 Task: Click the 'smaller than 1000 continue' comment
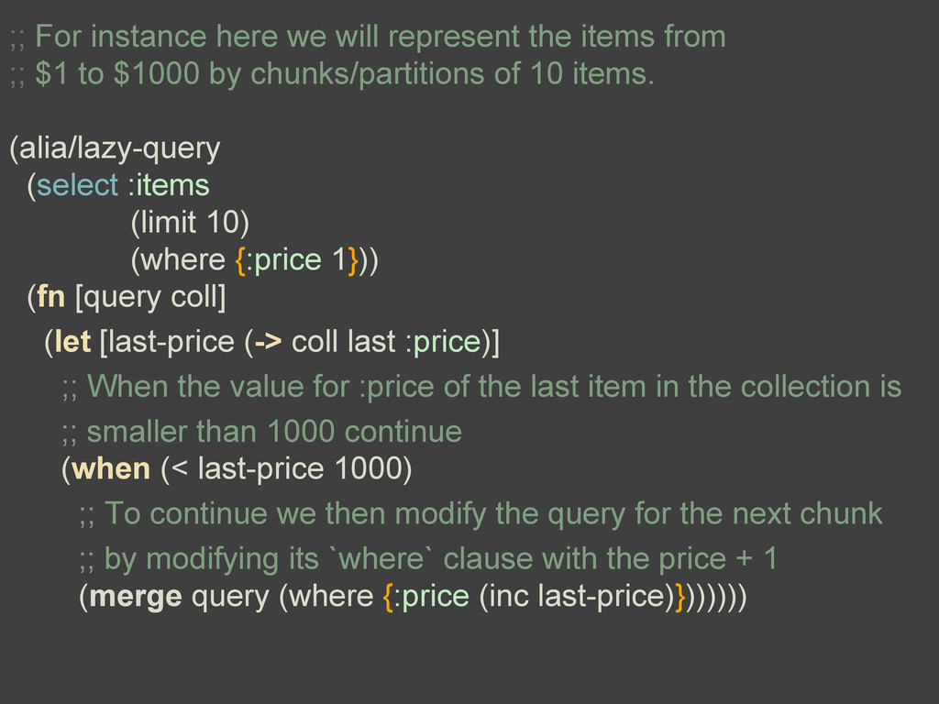[262, 432]
